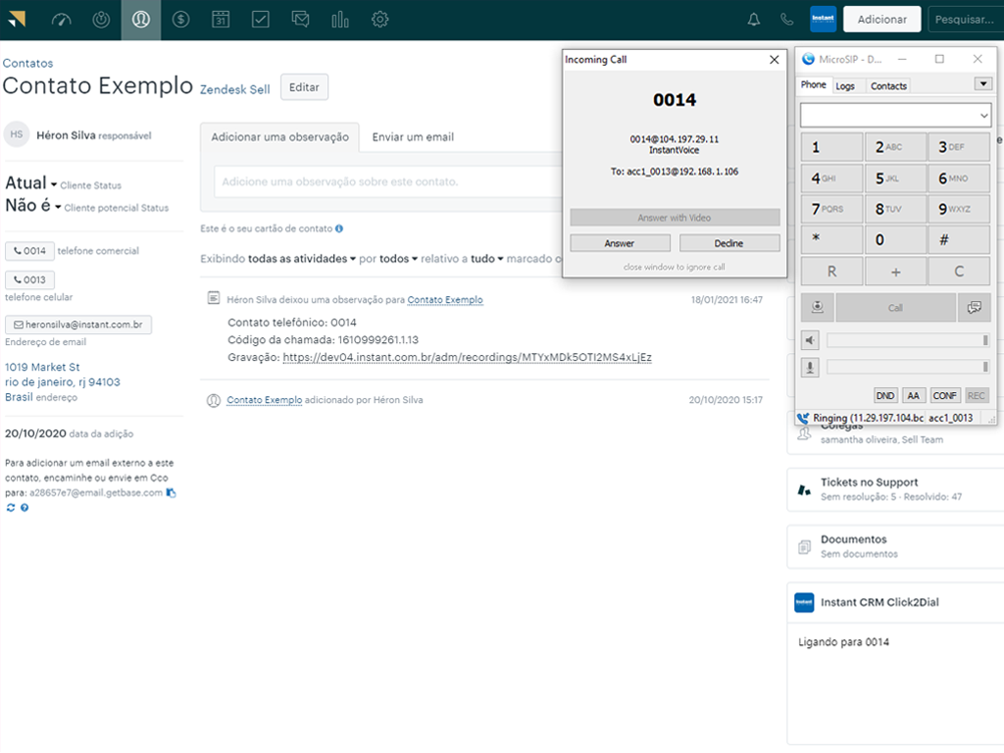Open the Calendar icon in top bar
1004x753 pixels.
(x=221, y=20)
